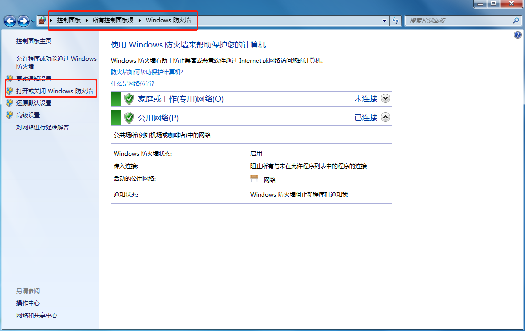Select 所有控制面板项 in the address breadcrumb
525x331 pixels.
click(x=113, y=20)
